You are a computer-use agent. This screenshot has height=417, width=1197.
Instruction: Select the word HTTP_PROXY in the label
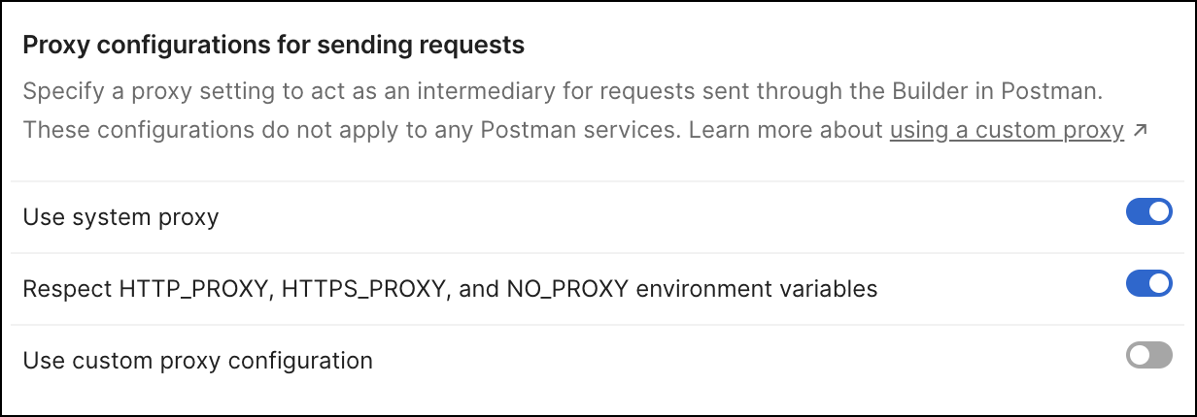coord(192,289)
